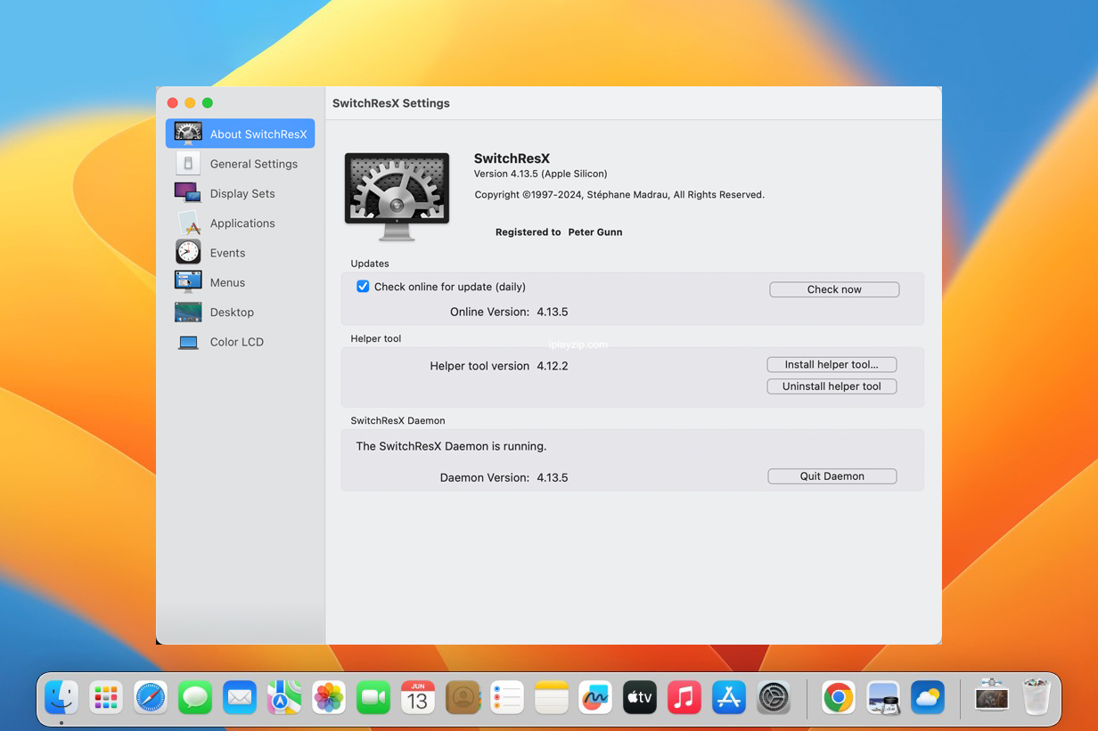This screenshot has width=1098, height=731.
Task: Select About SwitchResX in the sidebar
Action: coord(240,134)
